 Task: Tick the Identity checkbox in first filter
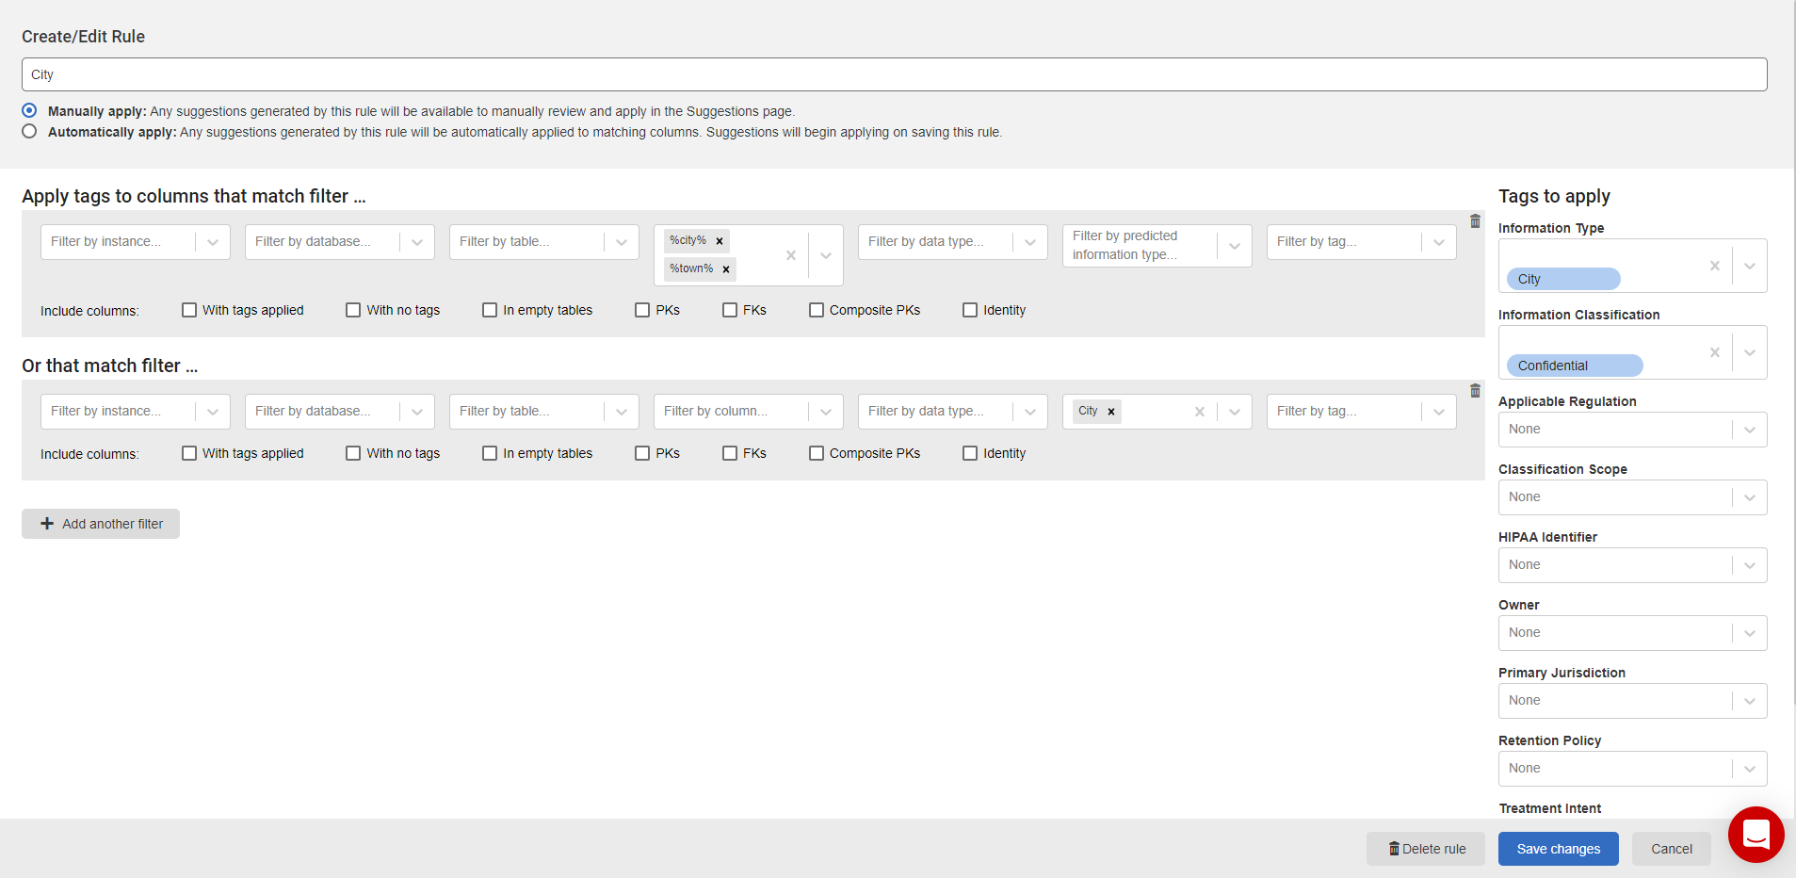pos(970,310)
